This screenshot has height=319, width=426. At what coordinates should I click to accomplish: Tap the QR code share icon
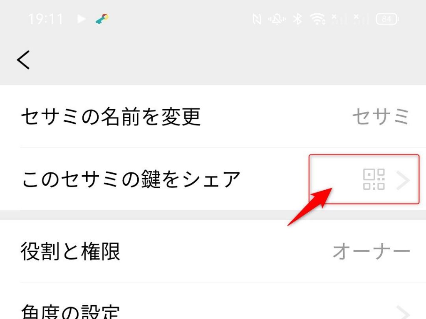[x=374, y=179]
